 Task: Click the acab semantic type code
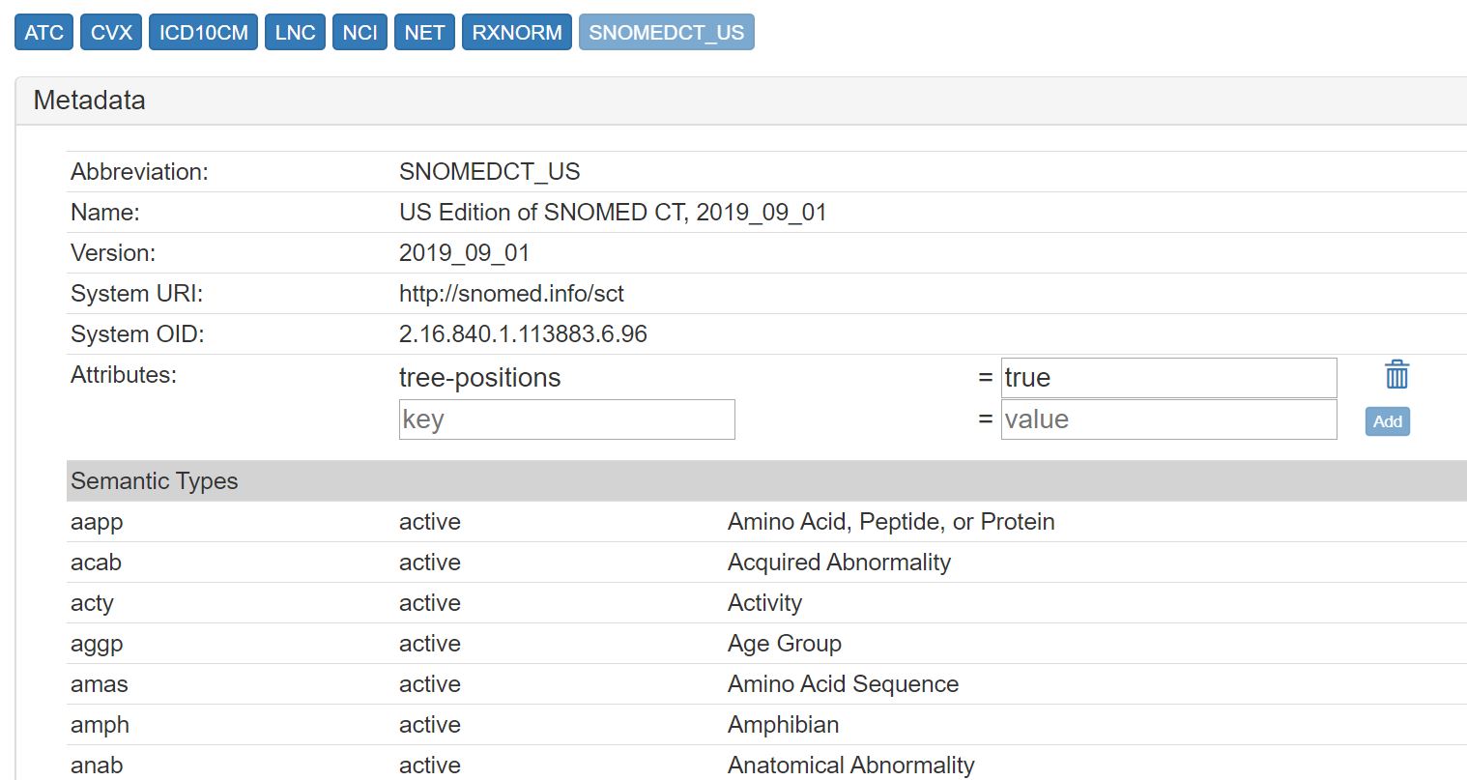pyautogui.click(x=96, y=563)
